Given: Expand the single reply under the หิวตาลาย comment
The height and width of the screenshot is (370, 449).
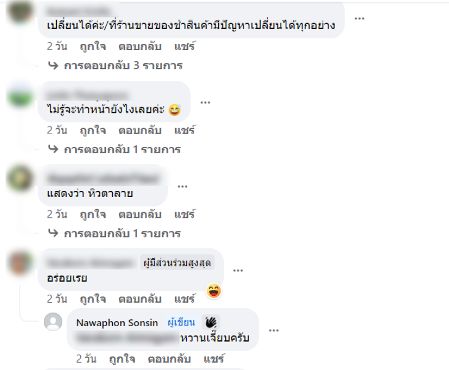Looking at the screenshot, I should click(x=114, y=234).
